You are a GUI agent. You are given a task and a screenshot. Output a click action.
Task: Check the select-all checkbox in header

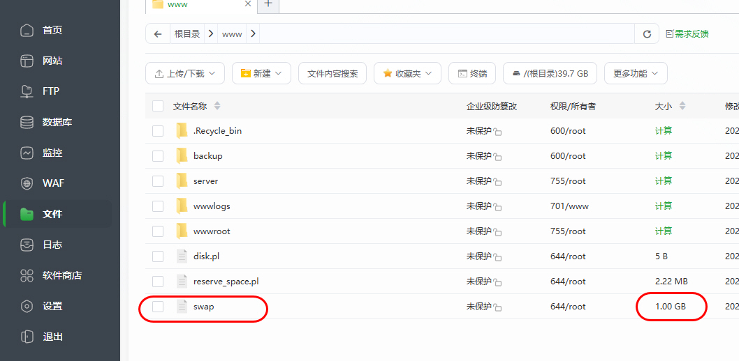coord(158,106)
